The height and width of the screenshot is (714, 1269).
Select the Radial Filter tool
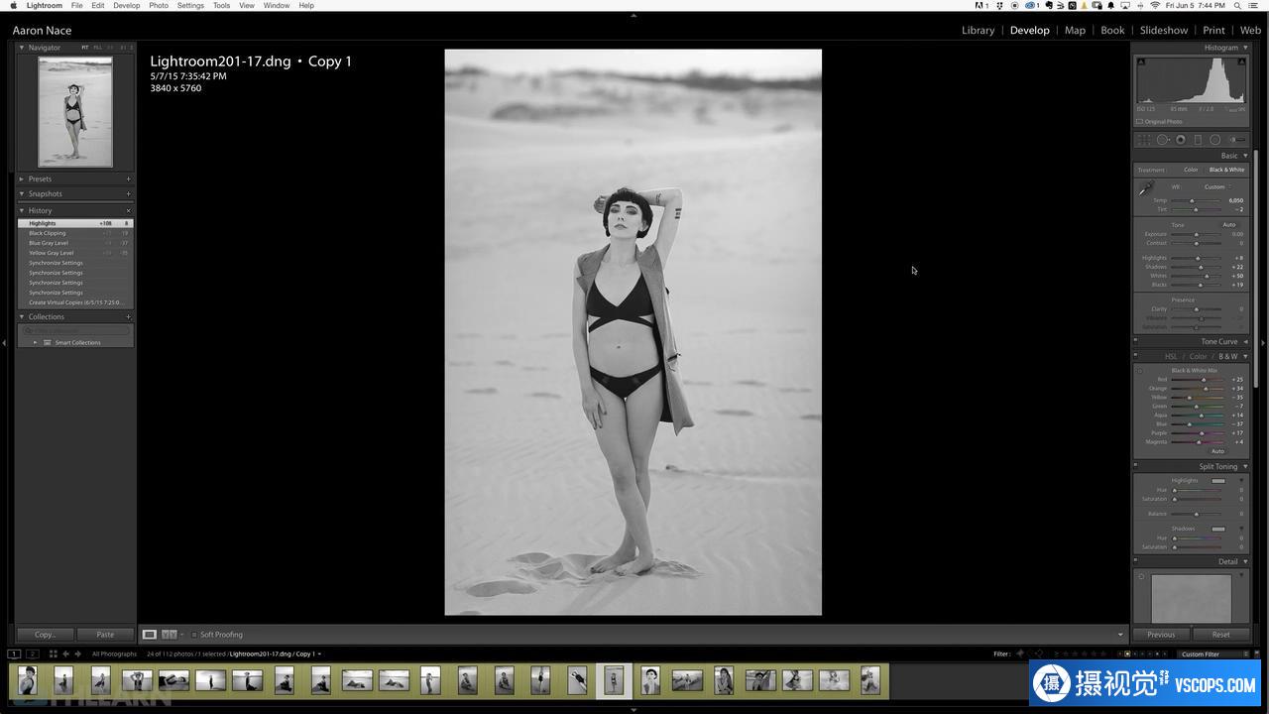point(1214,140)
